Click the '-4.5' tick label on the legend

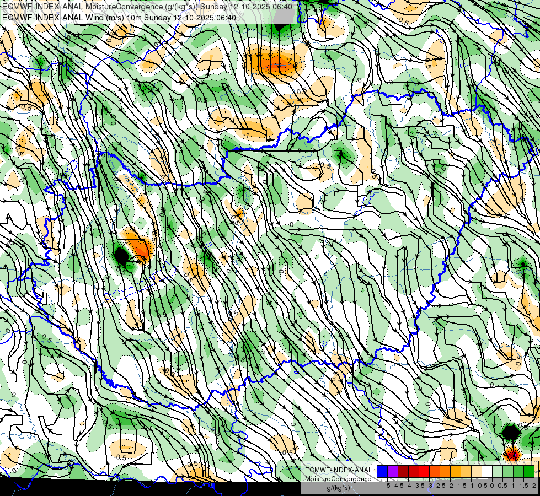point(398,486)
